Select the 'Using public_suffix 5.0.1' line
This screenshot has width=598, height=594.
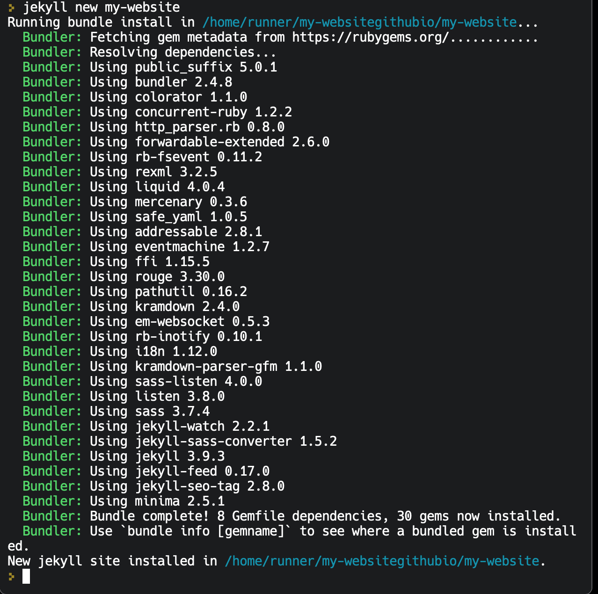coord(183,67)
